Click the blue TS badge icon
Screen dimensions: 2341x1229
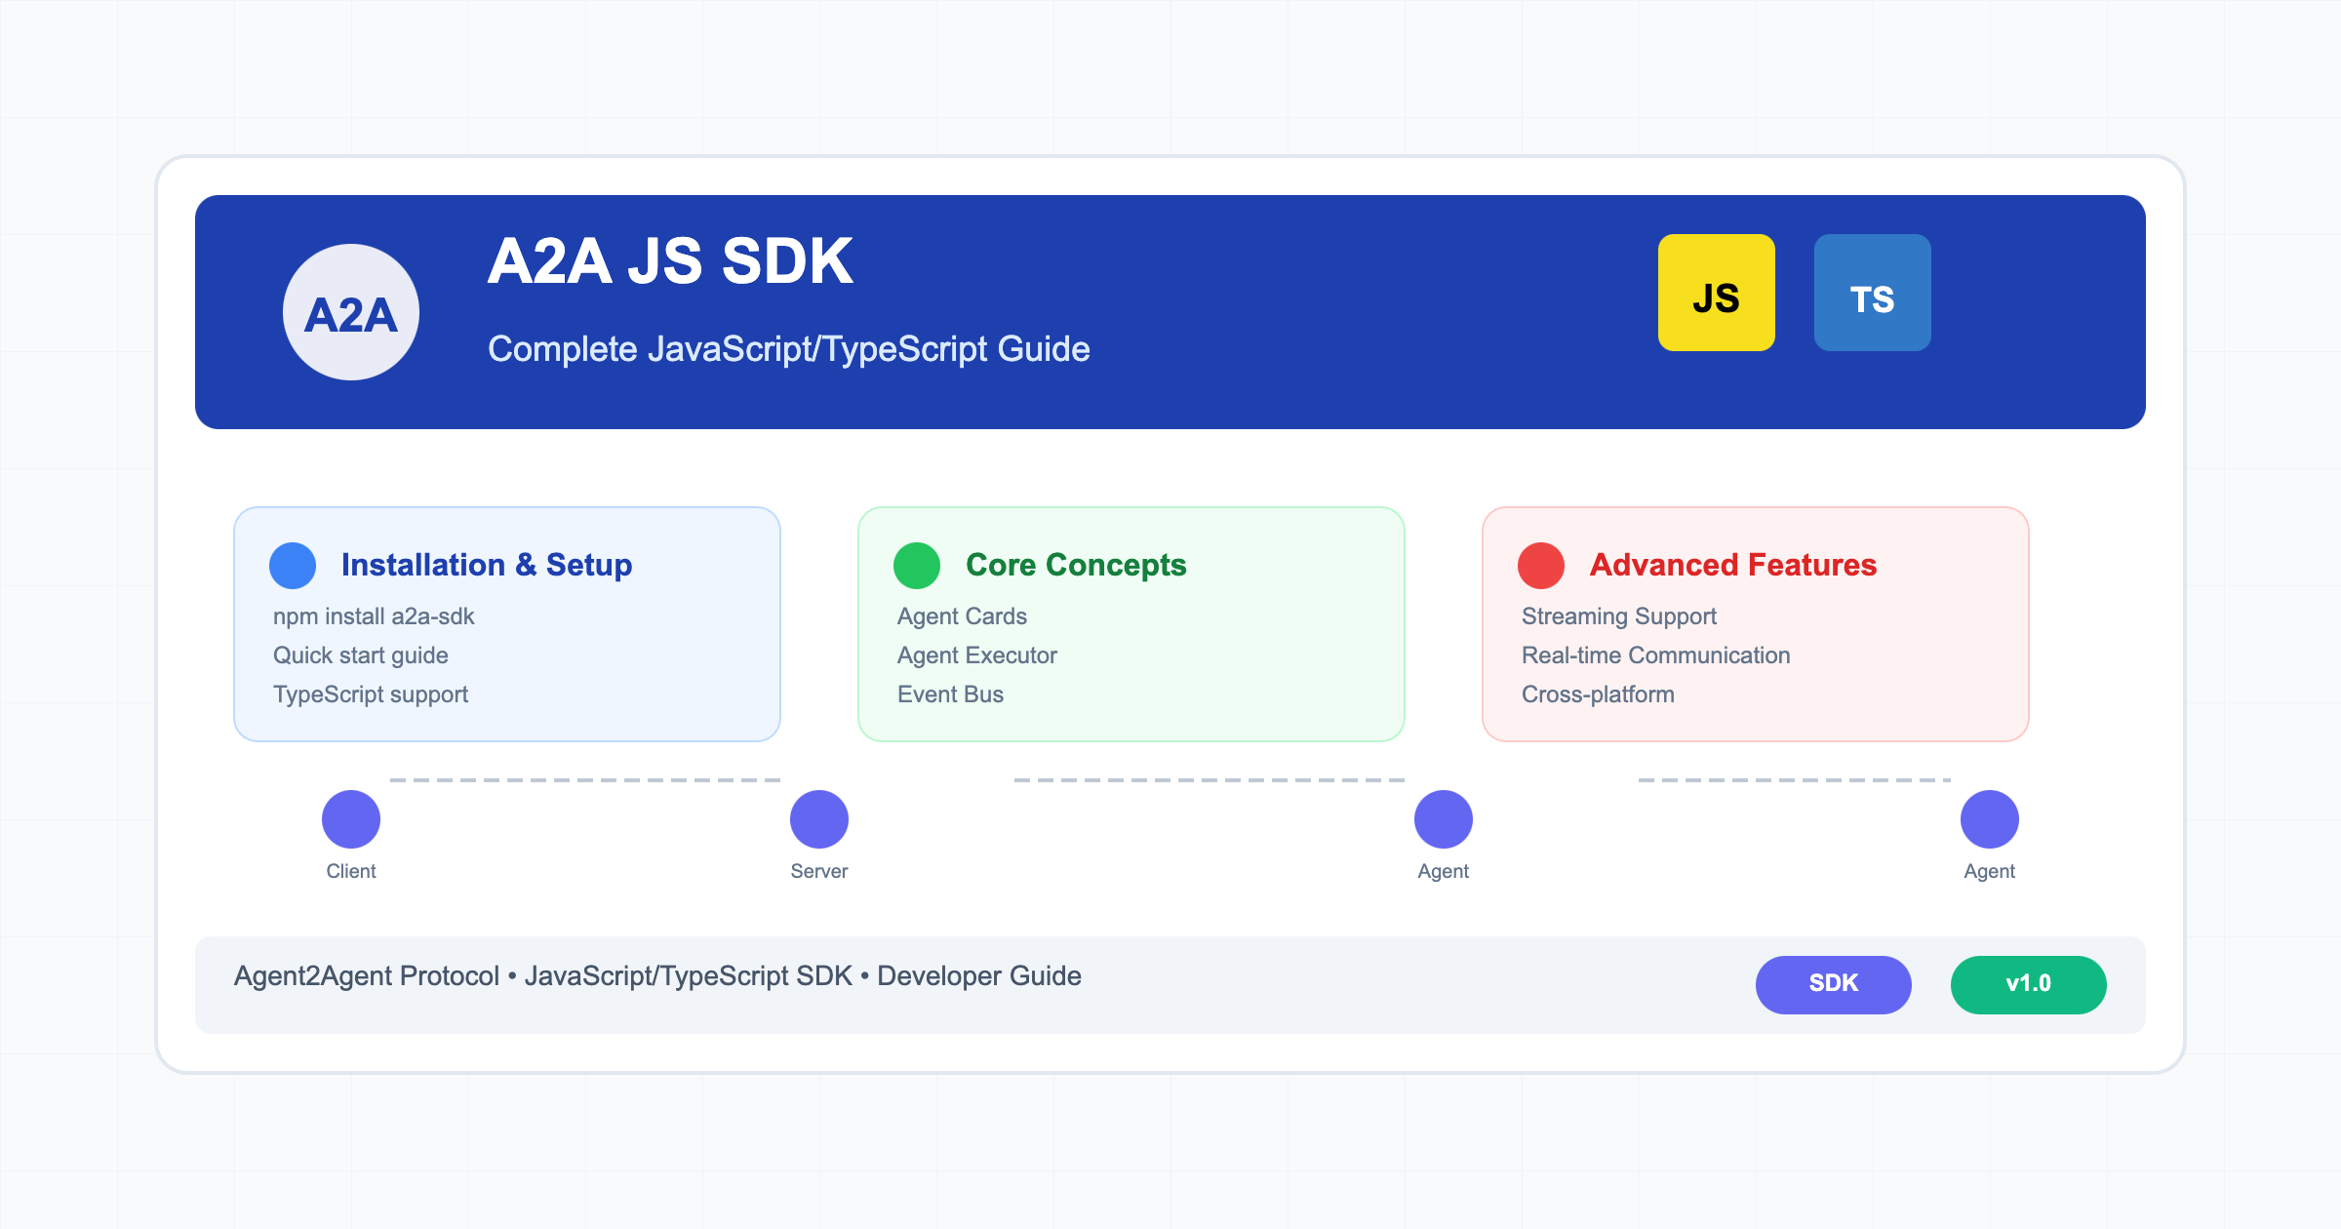pyautogui.click(x=1872, y=293)
